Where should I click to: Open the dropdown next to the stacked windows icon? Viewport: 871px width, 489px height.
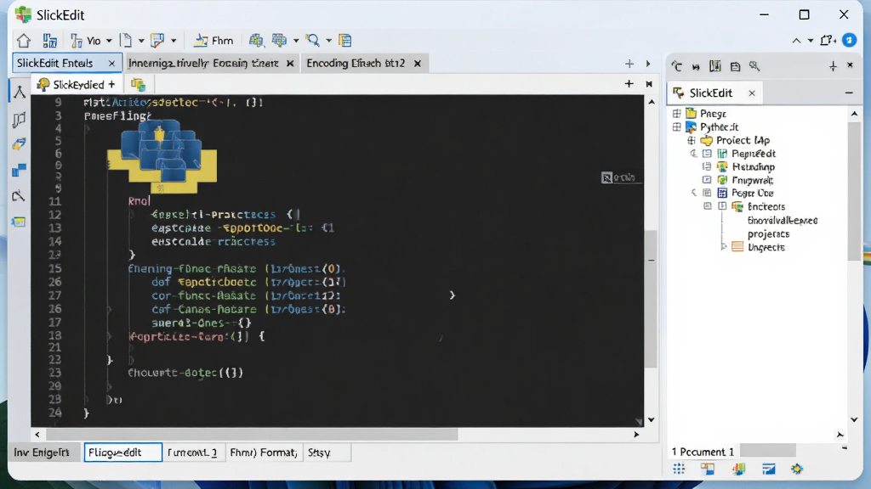[295, 41]
